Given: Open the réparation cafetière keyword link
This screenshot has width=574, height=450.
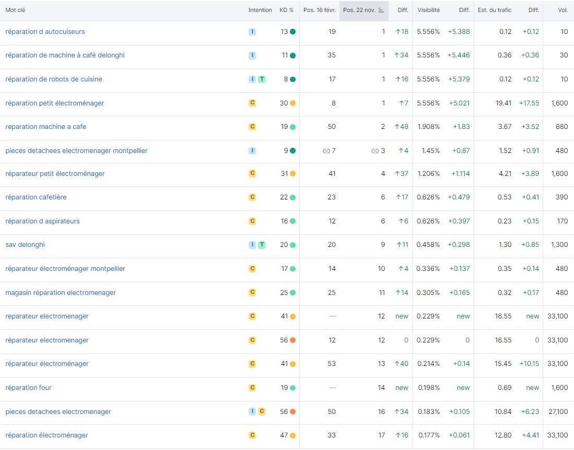Looking at the screenshot, I should tap(36, 197).
